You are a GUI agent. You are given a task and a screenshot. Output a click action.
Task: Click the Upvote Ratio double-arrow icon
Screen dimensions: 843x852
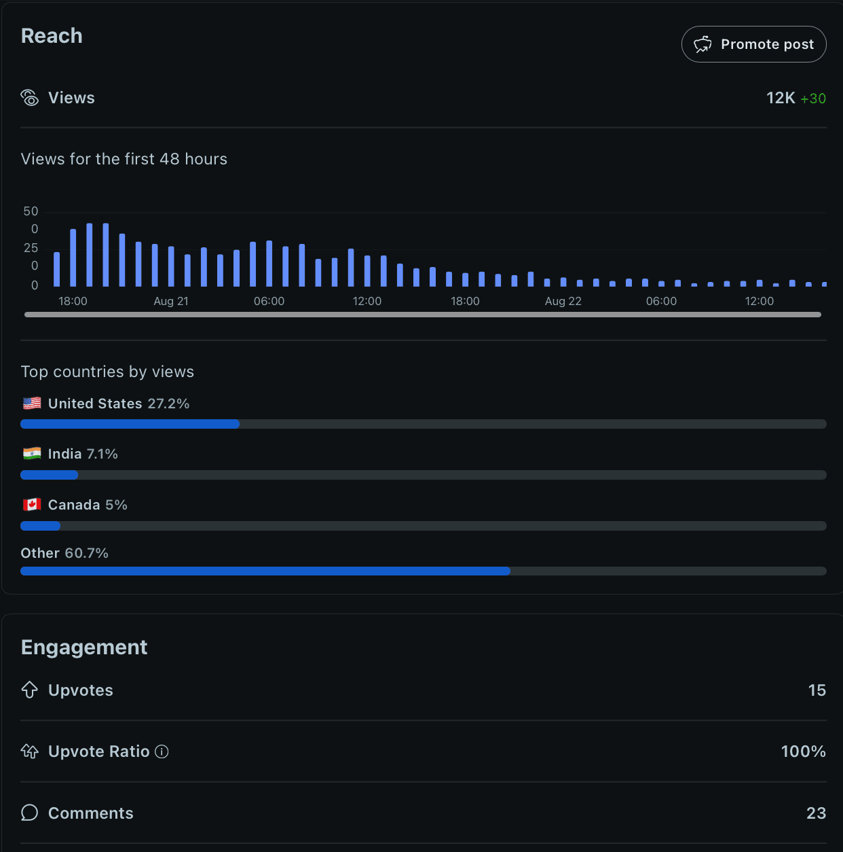coord(30,751)
